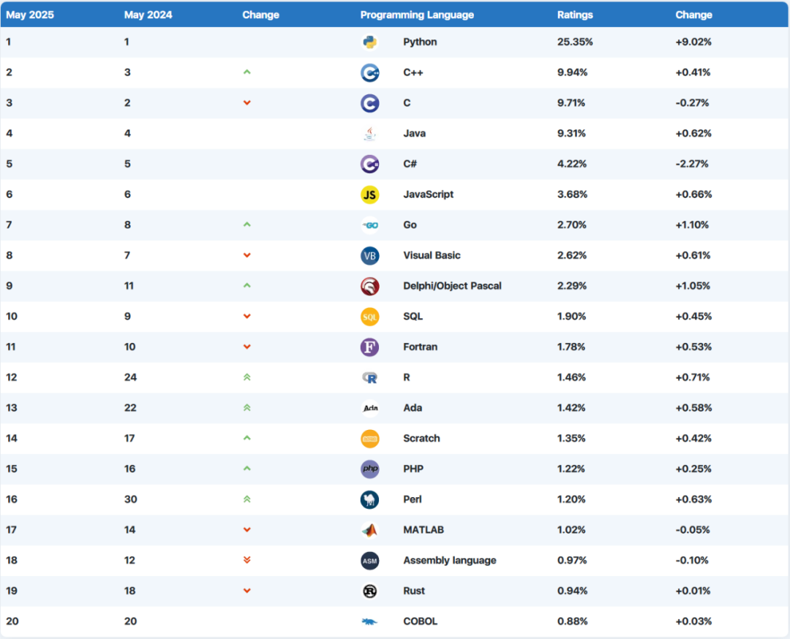Image resolution: width=790 pixels, height=639 pixels.
Task: Click the double up arrow in R row
Action: coord(247,377)
